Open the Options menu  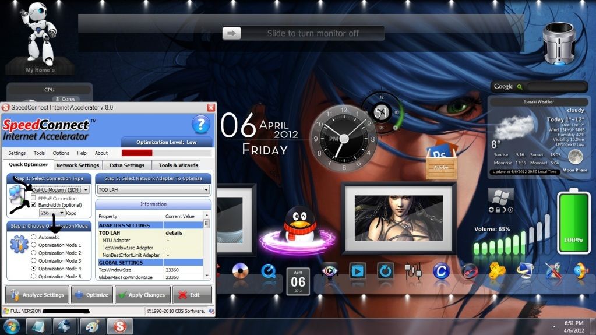(x=61, y=153)
